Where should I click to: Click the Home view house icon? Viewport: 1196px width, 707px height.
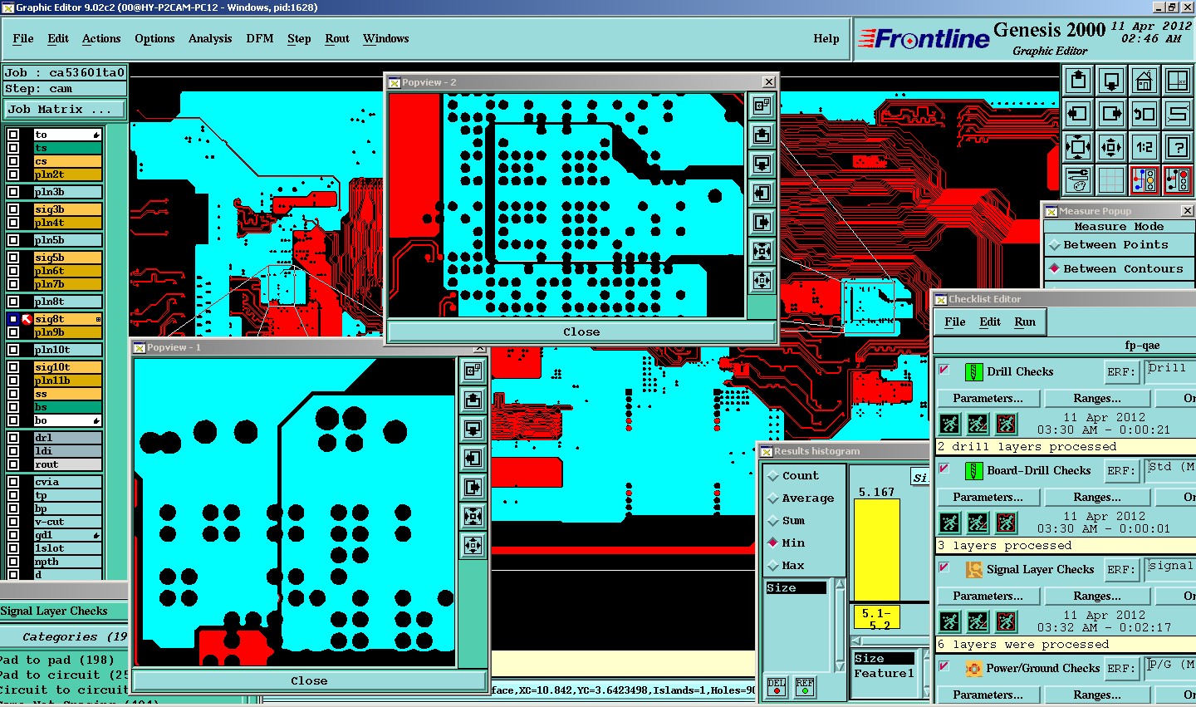coord(1145,81)
